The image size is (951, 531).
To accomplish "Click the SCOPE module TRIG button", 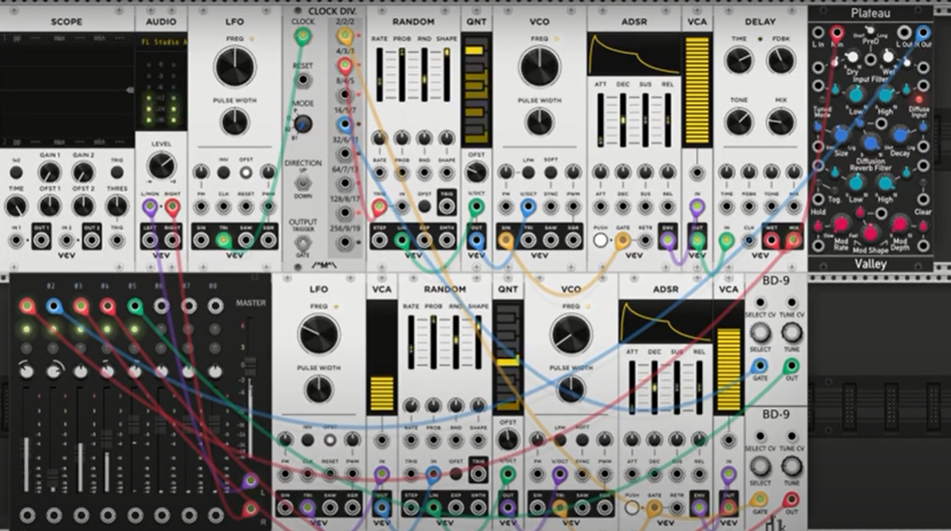I will tap(117, 173).
